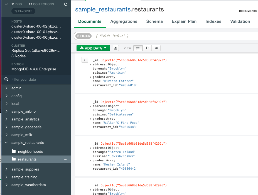This screenshot has height=195, width=258.
Task: Expand the sample_geospatial database
Action: 6,127
